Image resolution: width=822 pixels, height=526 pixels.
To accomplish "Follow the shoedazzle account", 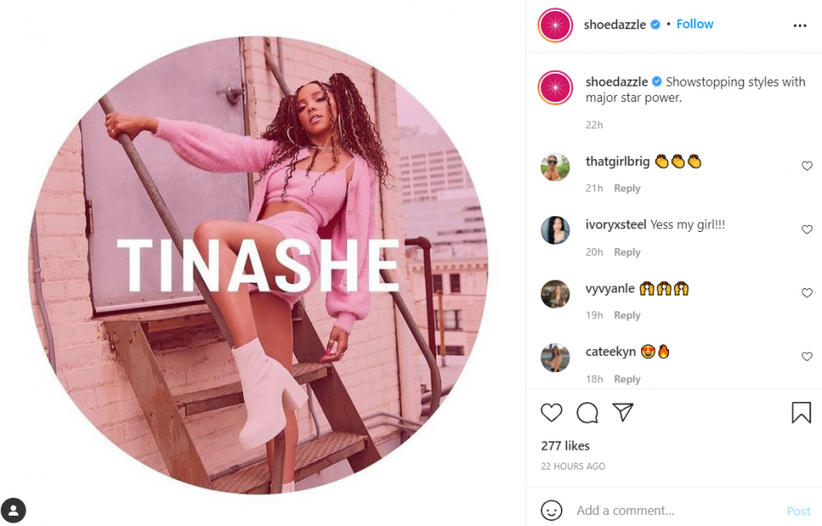I will click(x=694, y=24).
